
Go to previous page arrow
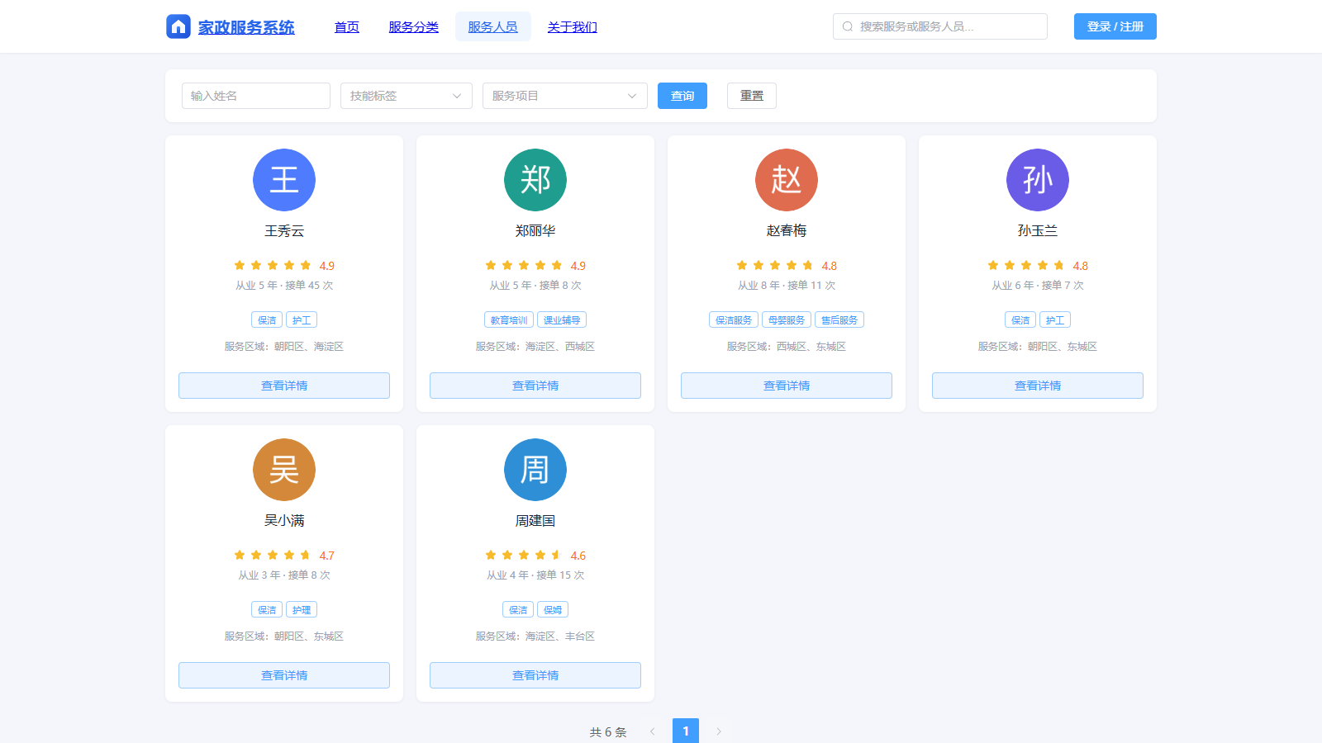click(653, 731)
